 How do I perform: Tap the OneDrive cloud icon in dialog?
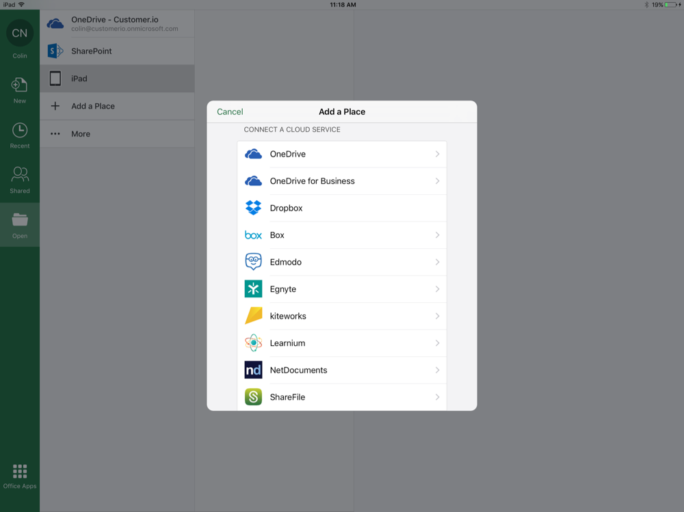click(x=253, y=154)
